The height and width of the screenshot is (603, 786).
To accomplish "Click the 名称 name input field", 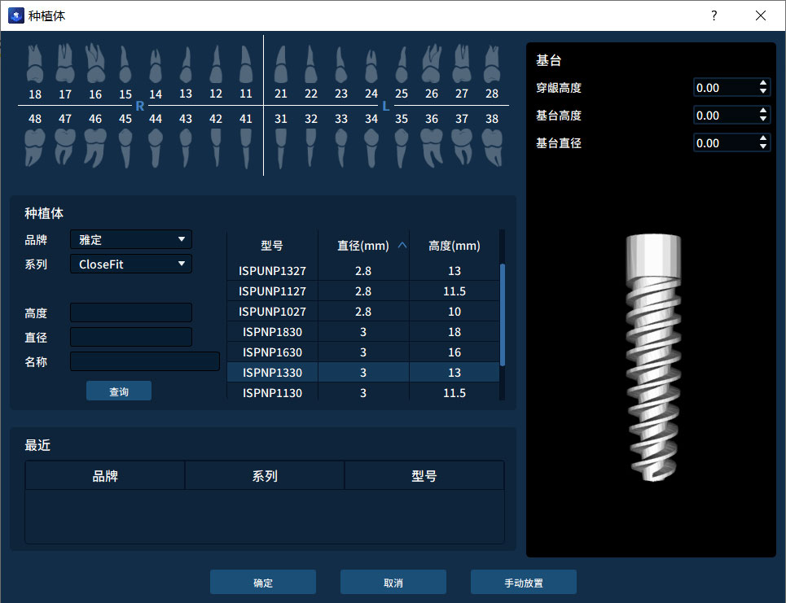I will pyautogui.click(x=145, y=361).
